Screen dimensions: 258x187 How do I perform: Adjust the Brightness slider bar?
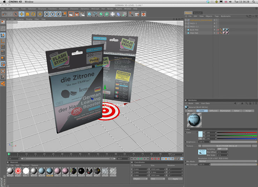pyautogui.click(x=234, y=142)
